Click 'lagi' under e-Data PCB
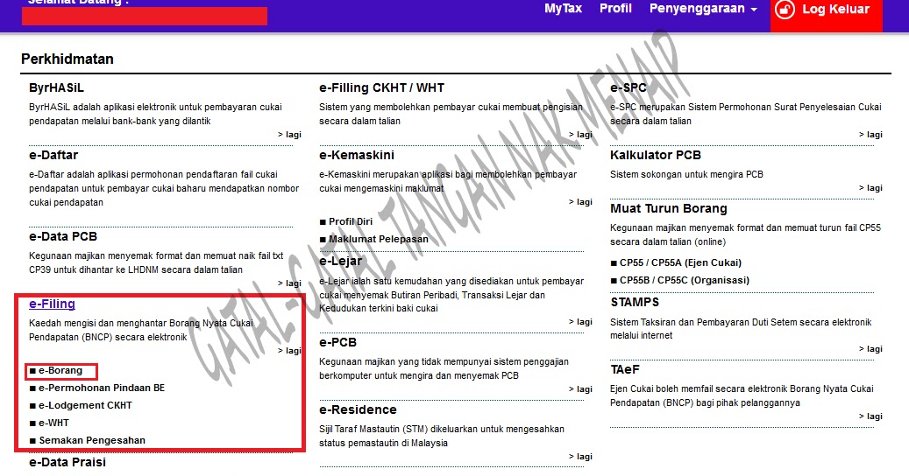 click(289, 283)
